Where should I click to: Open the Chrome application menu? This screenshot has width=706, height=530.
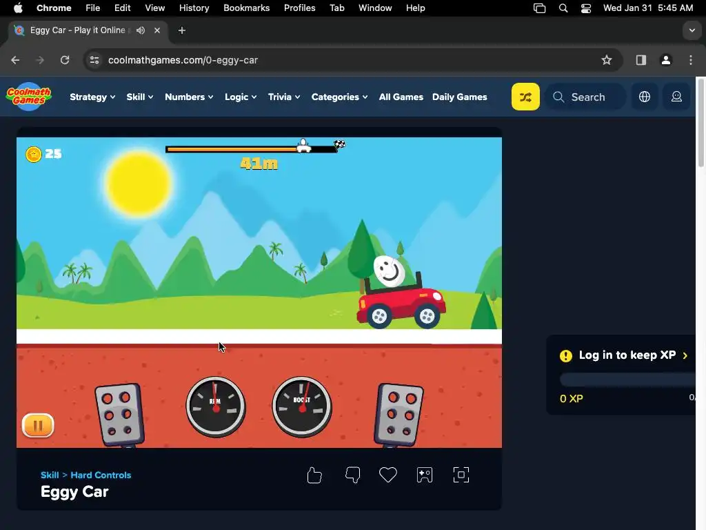click(x=54, y=8)
